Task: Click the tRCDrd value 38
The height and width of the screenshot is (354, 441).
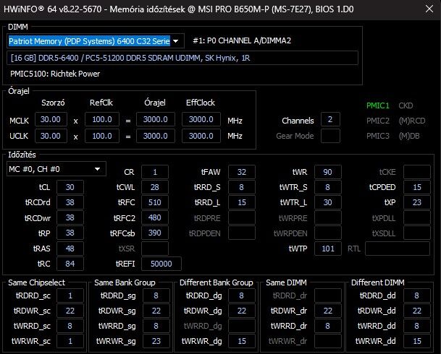Action: (x=70, y=202)
